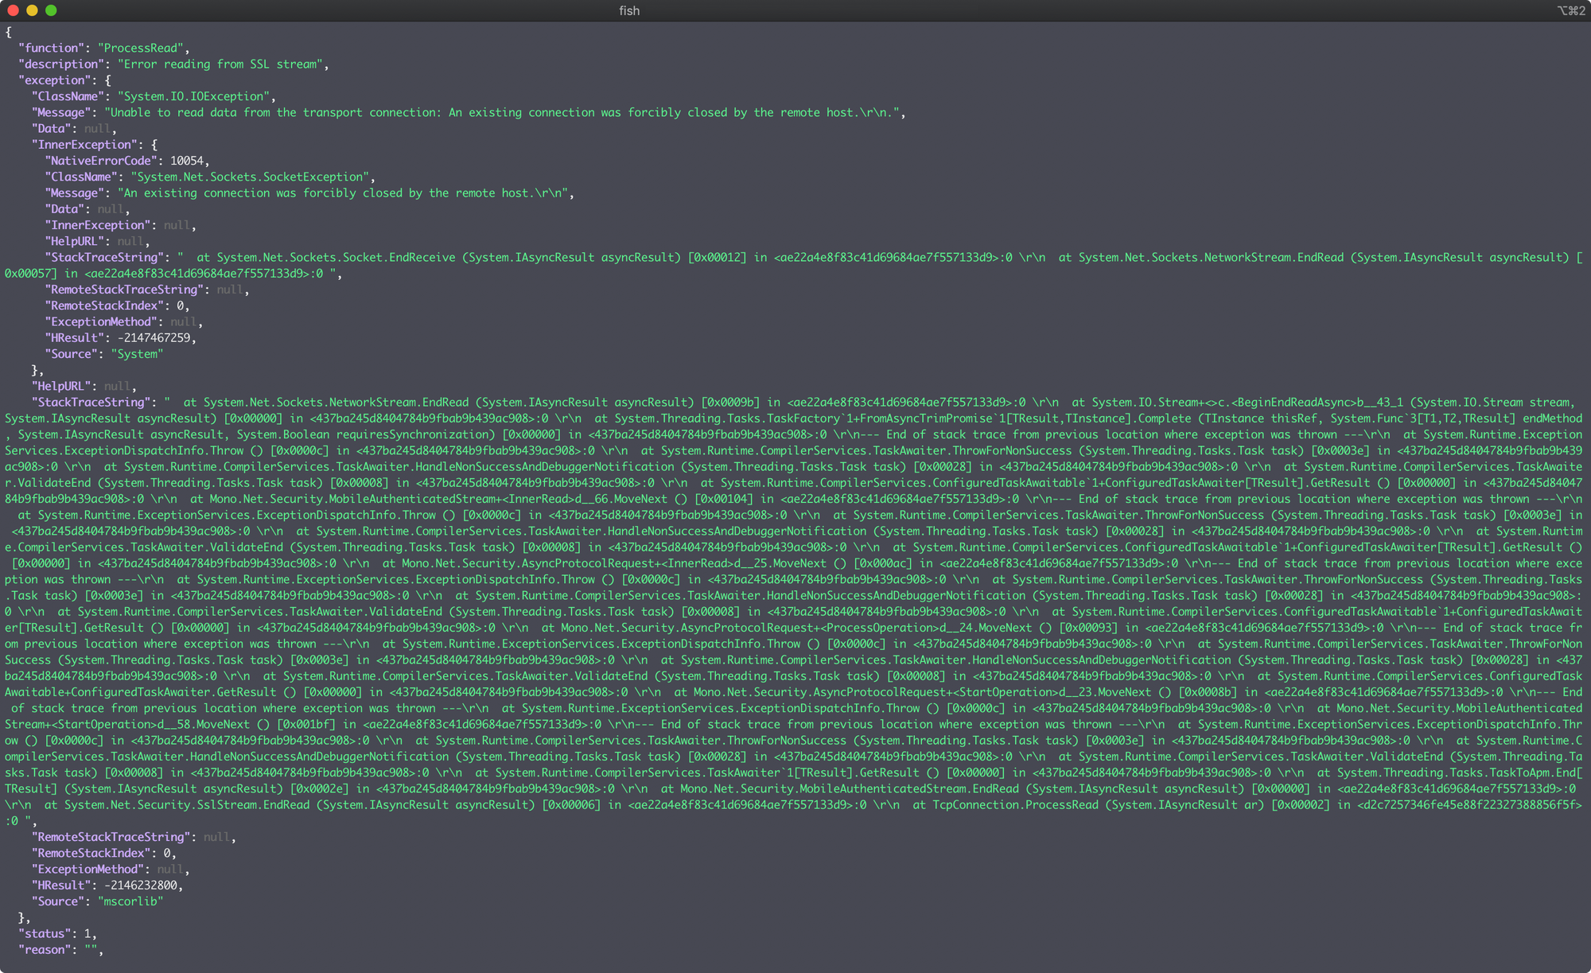Image resolution: width=1591 pixels, height=973 pixels.
Task: Click the "function" key on the second line
Action: [51, 48]
